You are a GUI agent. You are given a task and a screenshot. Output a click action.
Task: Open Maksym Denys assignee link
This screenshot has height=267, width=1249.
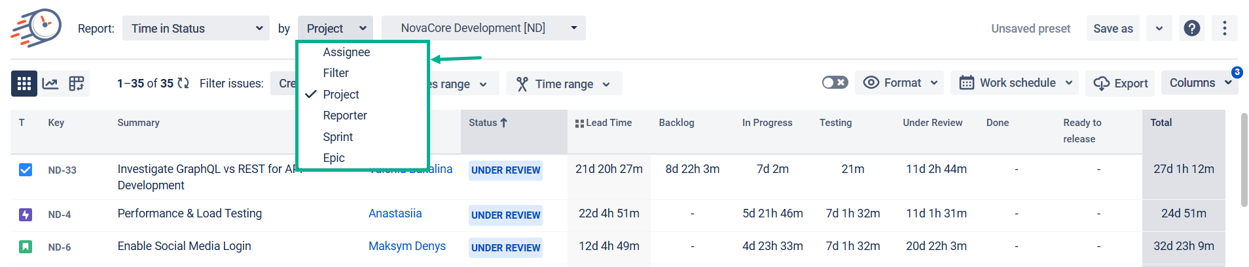pyautogui.click(x=407, y=246)
